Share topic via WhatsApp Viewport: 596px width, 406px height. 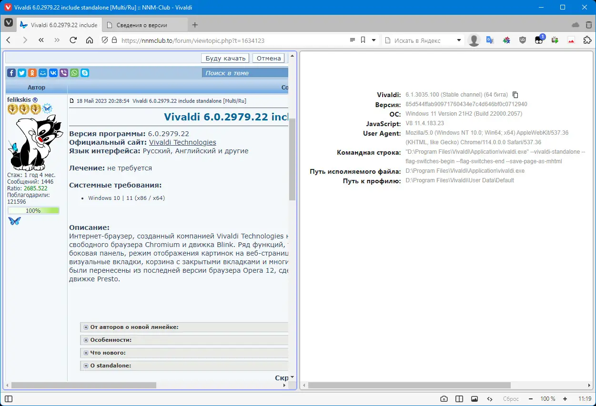pyautogui.click(x=74, y=73)
